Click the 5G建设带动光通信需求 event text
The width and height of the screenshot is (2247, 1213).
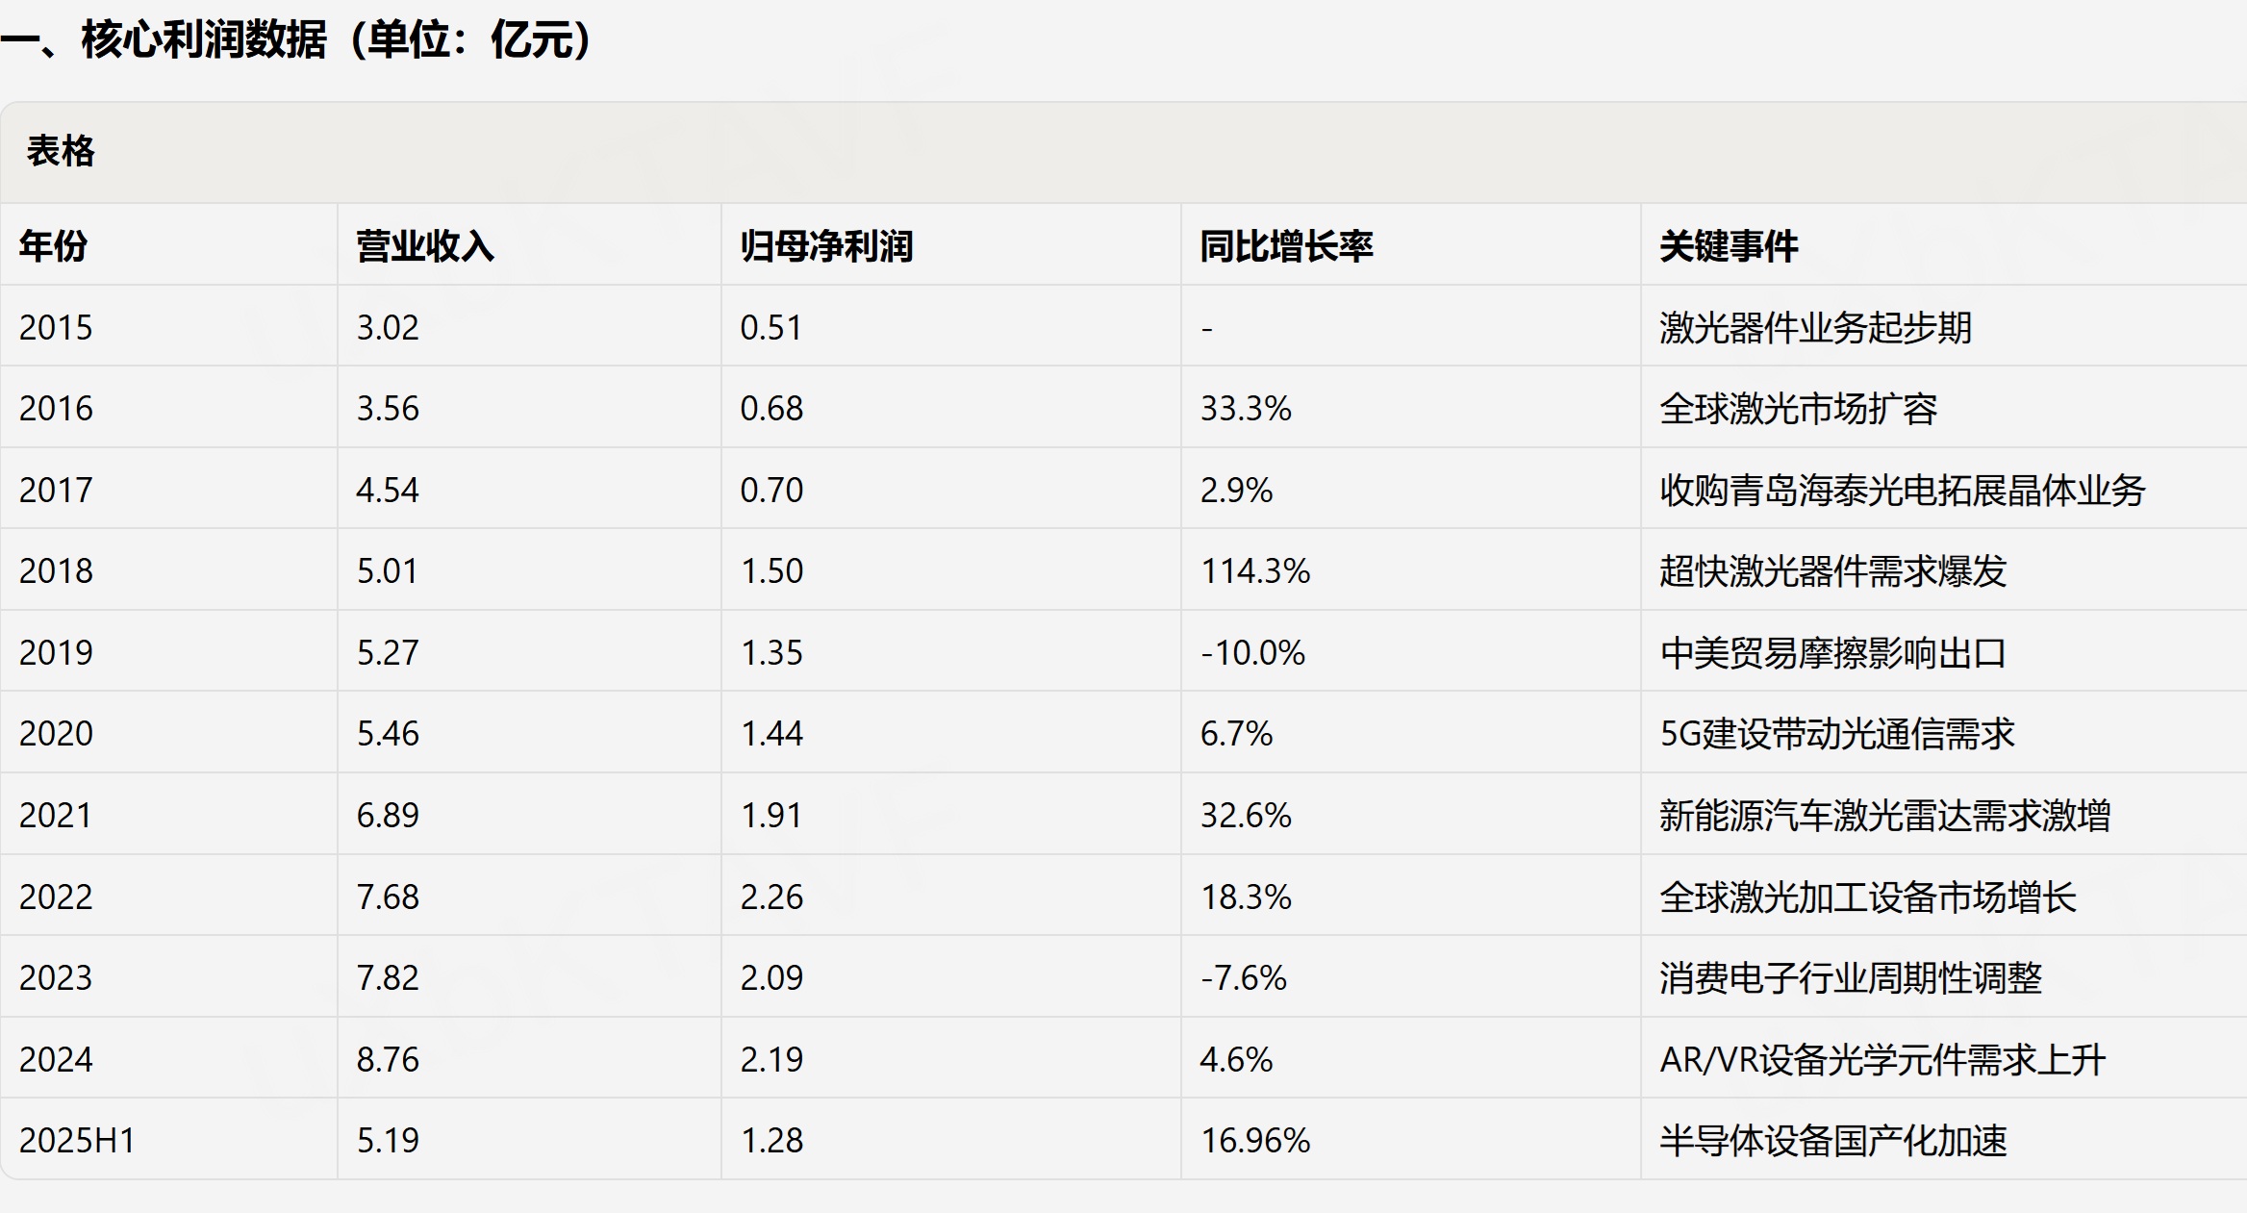pyautogui.click(x=1837, y=734)
